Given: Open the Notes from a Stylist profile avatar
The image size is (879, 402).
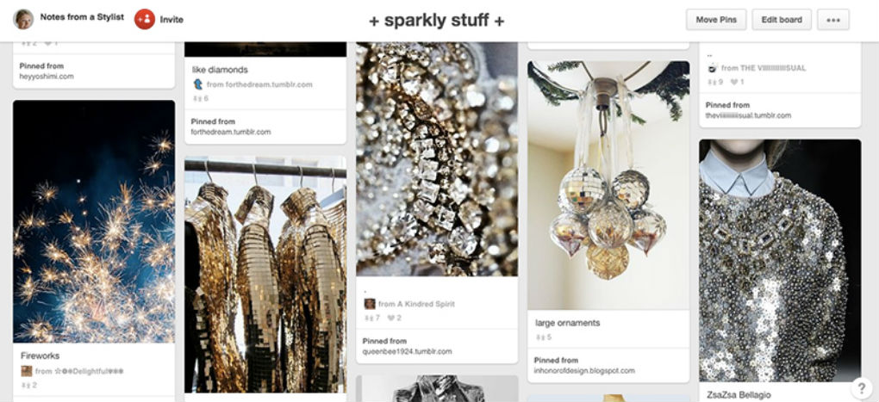Looking at the screenshot, I should tap(23, 19).
